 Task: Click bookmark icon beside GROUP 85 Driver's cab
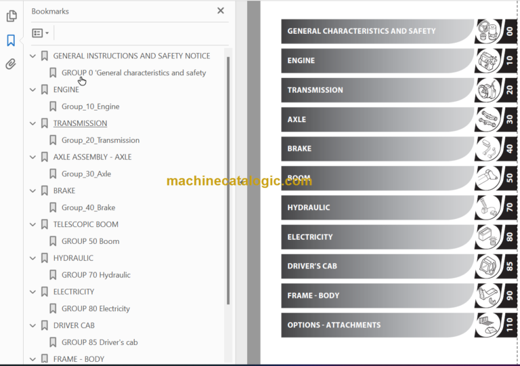[53, 342]
